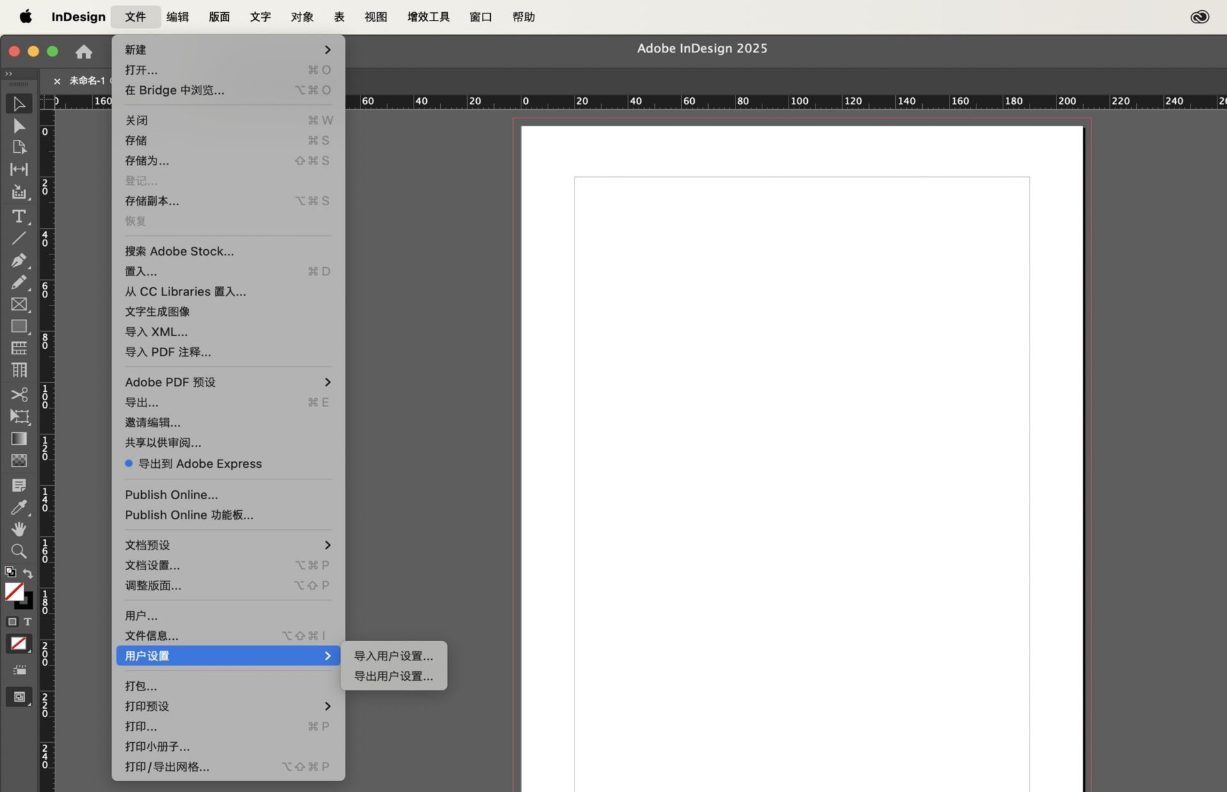This screenshot has width=1227, height=792.
Task: Swap fill and stroke colors
Action: pos(28,573)
